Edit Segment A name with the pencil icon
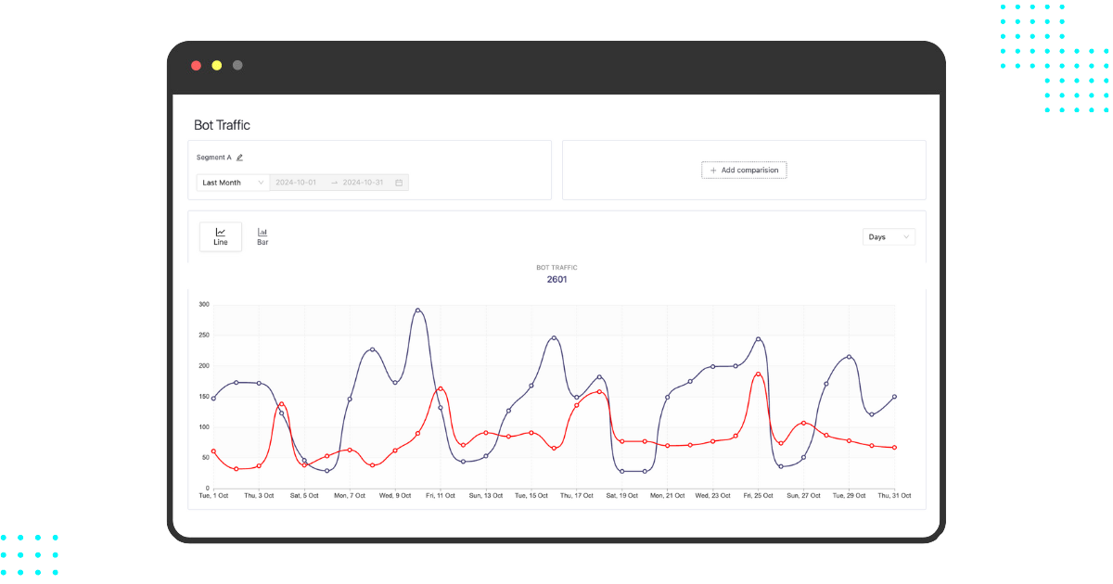Screen dimensions: 1113x584 point(238,157)
